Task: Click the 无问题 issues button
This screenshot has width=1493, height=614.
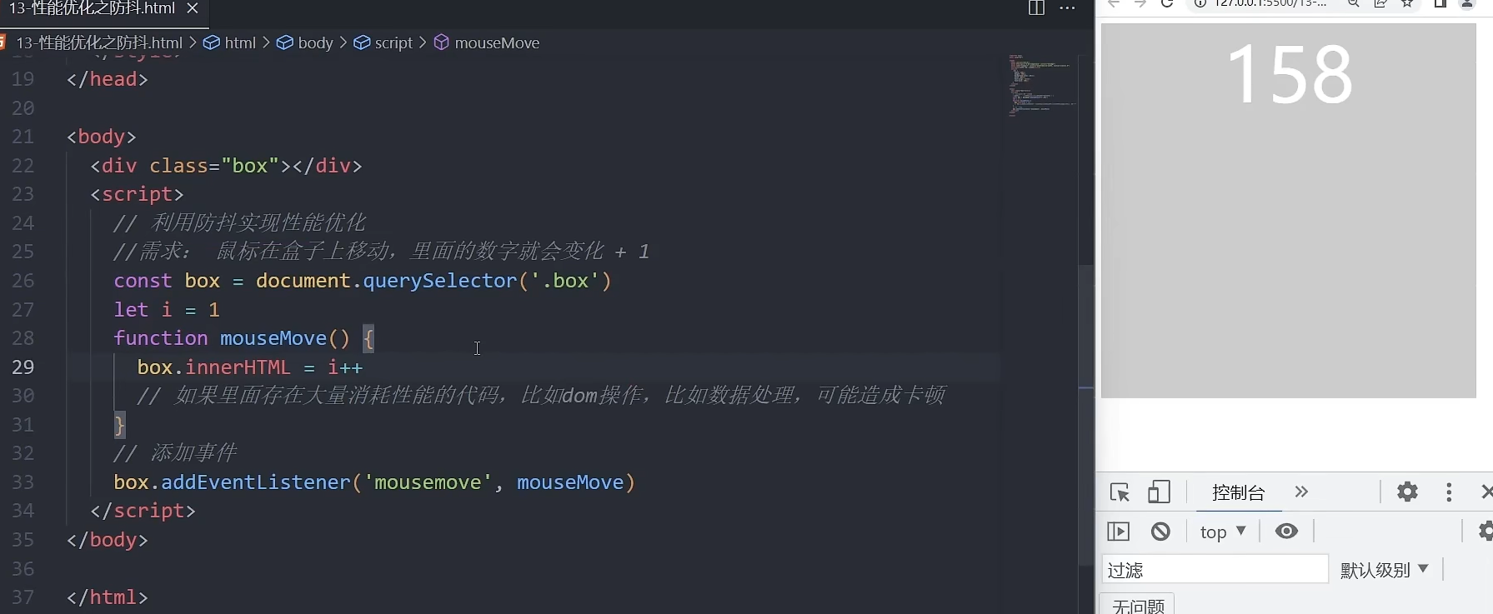Action: click(x=1138, y=606)
